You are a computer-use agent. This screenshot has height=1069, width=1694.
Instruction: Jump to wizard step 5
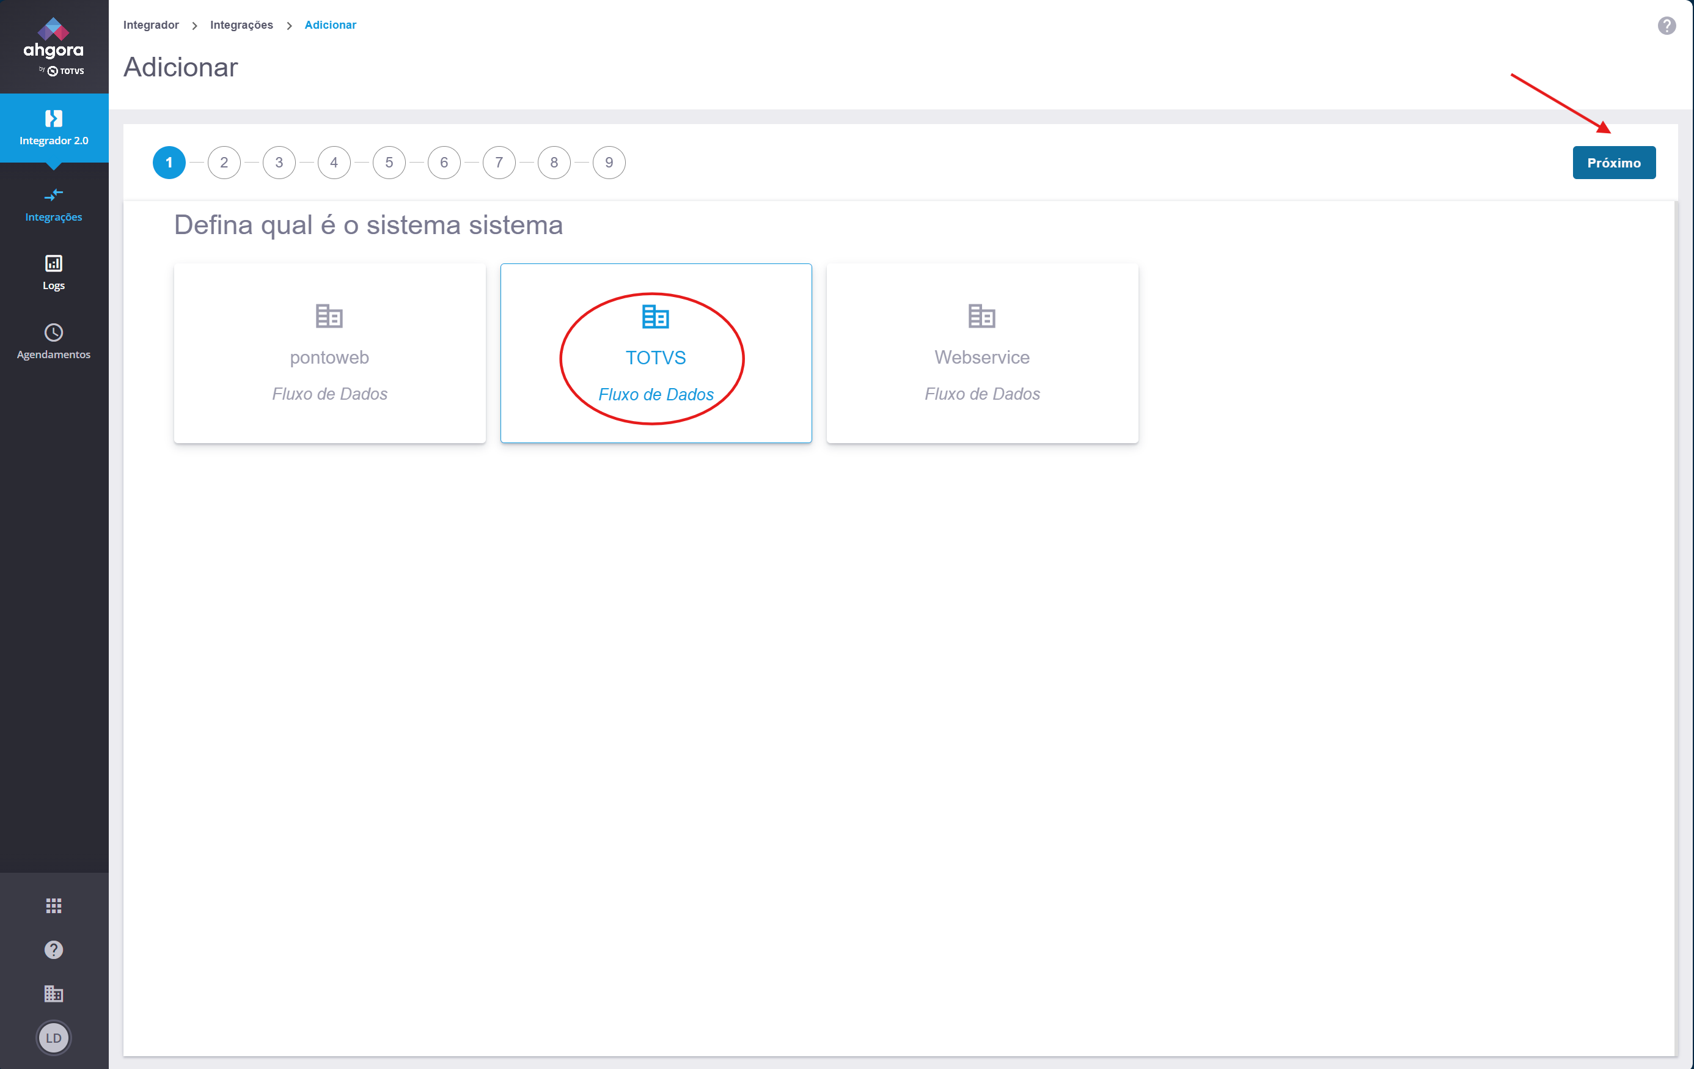tap(389, 163)
